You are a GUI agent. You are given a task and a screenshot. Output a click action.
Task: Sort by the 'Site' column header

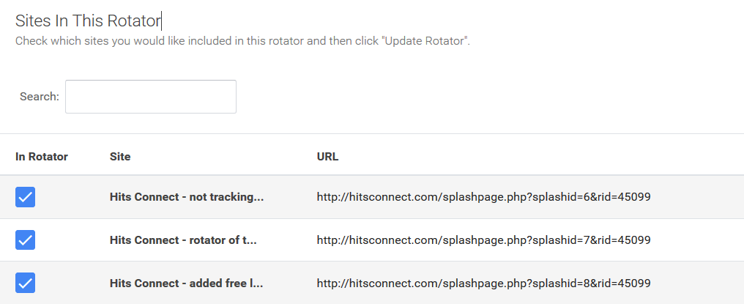click(120, 157)
